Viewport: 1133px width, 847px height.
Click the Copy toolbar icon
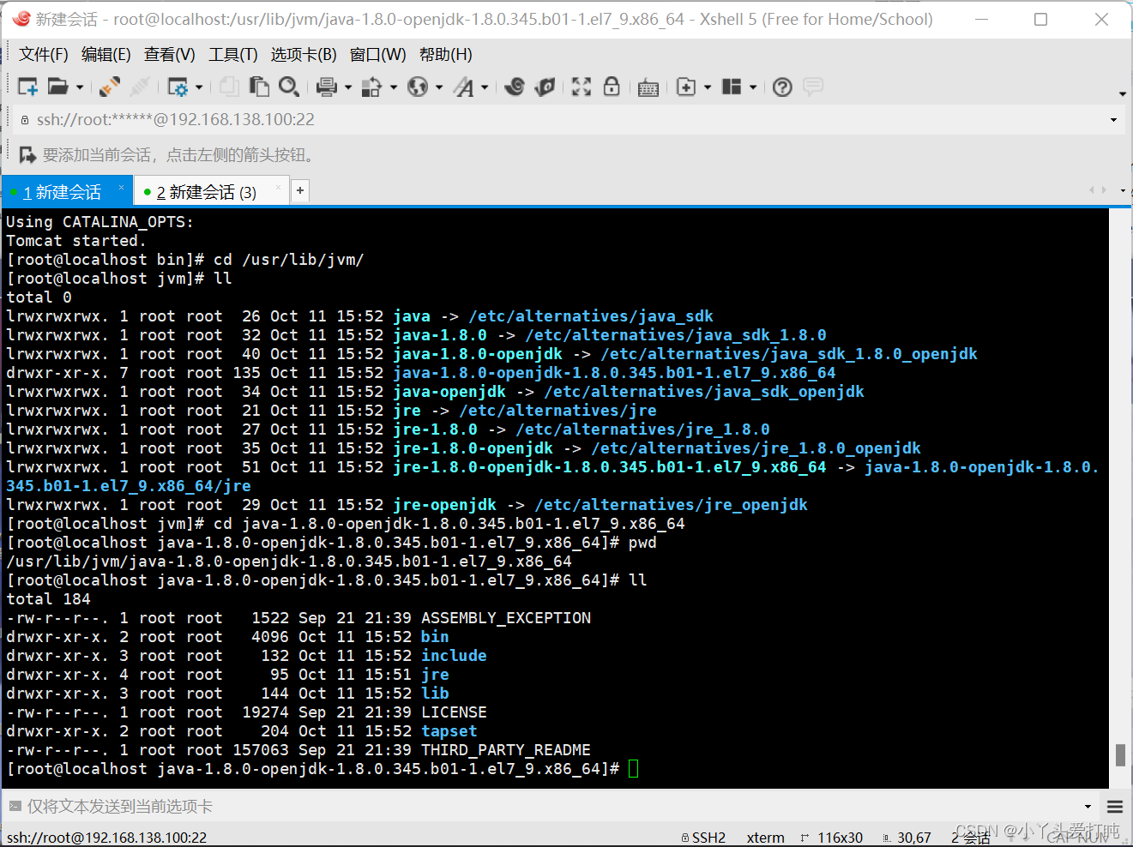[229, 87]
